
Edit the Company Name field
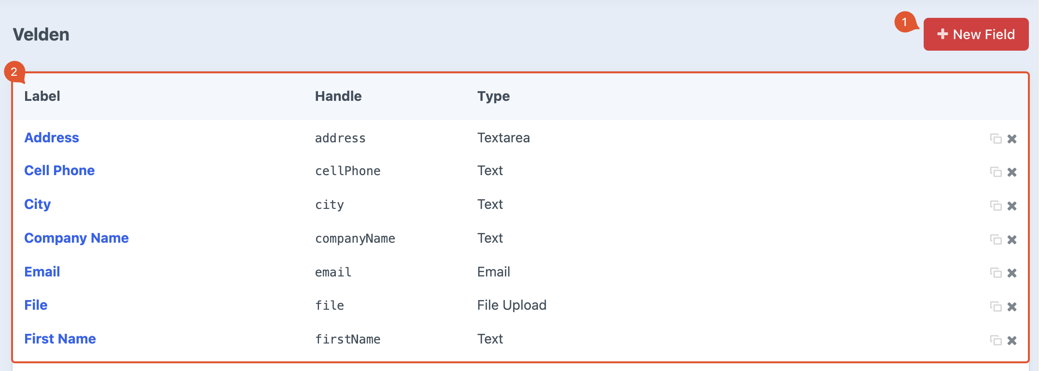76,238
